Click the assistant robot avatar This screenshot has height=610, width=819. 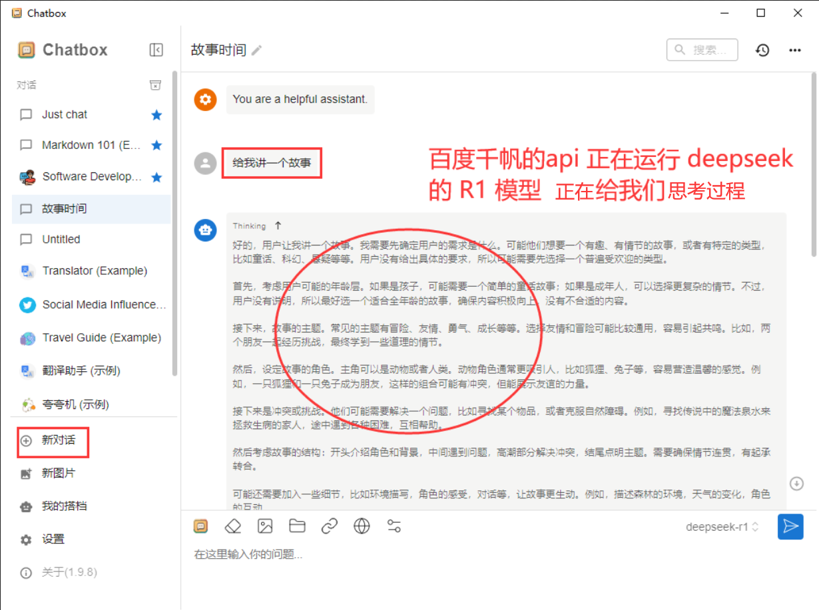pyautogui.click(x=205, y=230)
